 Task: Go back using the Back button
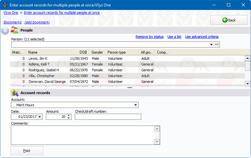(229, 20)
